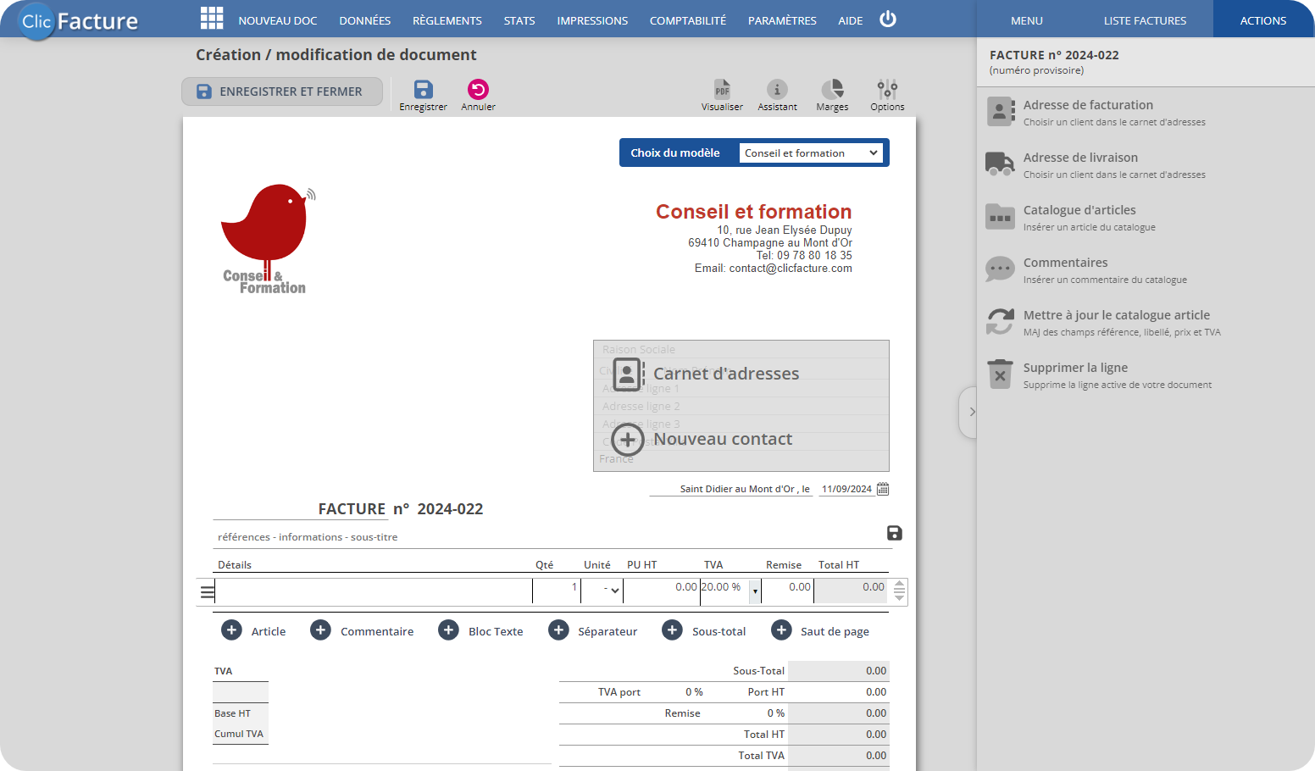
Task: Click the line drag handle icon
Action: click(x=207, y=592)
